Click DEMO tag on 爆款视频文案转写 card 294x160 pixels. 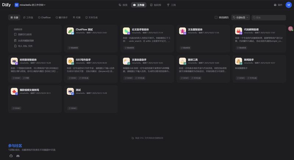tap(17, 108)
